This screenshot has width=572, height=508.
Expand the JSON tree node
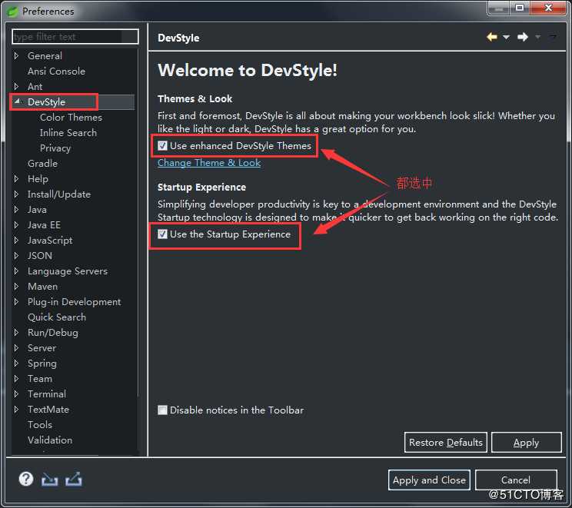pyautogui.click(x=16, y=256)
